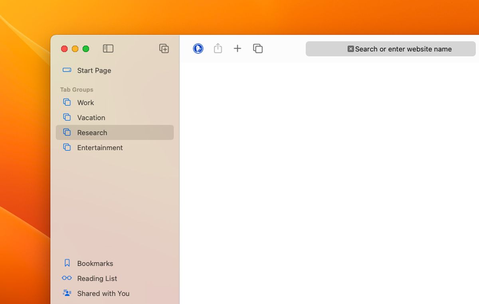The height and width of the screenshot is (304, 479).
Task: Select the Research tab group
Action: tap(92, 132)
